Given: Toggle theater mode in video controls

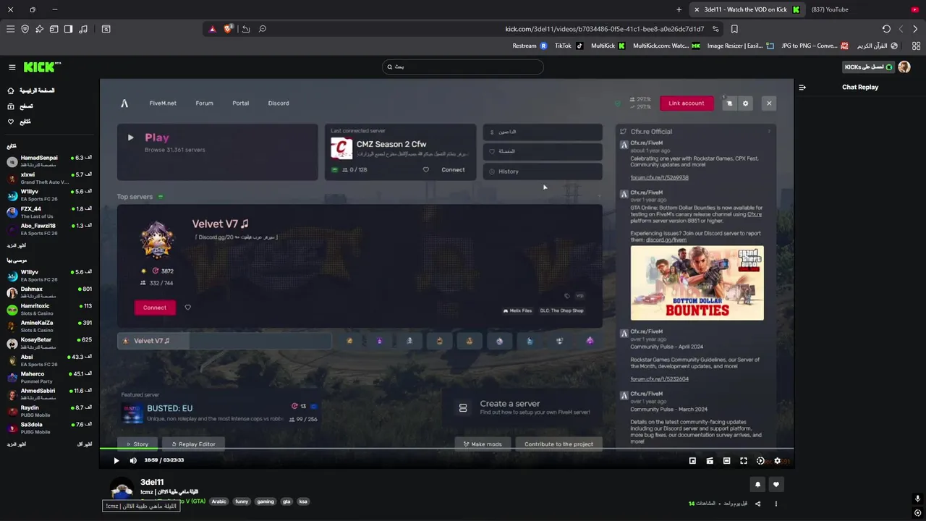Looking at the screenshot, I should click(x=726, y=460).
